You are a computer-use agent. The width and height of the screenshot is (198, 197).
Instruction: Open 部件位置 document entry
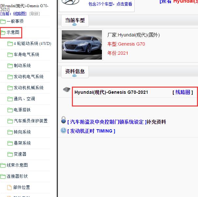pyautogui.click(x=22, y=188)
